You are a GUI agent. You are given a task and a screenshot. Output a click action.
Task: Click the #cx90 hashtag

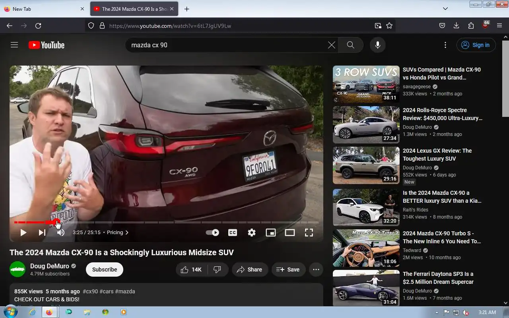(90, 291)
